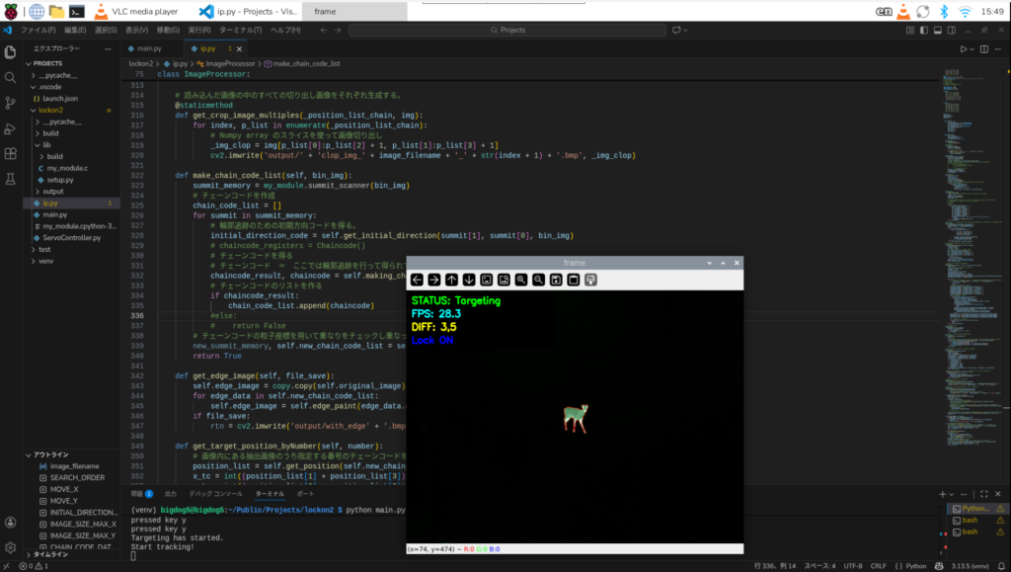This screenshot has height=572, width=1011.
Task: Collapse the アウトライン outline section
Action: coord(51,454)
